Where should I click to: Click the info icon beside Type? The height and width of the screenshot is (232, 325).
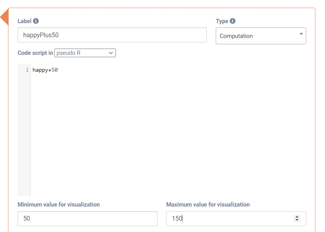coord(233,21)
